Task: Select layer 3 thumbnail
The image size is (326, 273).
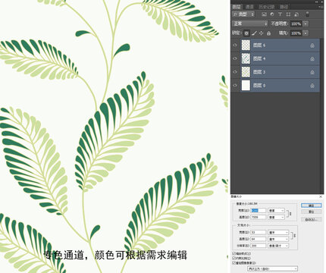Action: (x=246, y=72)
